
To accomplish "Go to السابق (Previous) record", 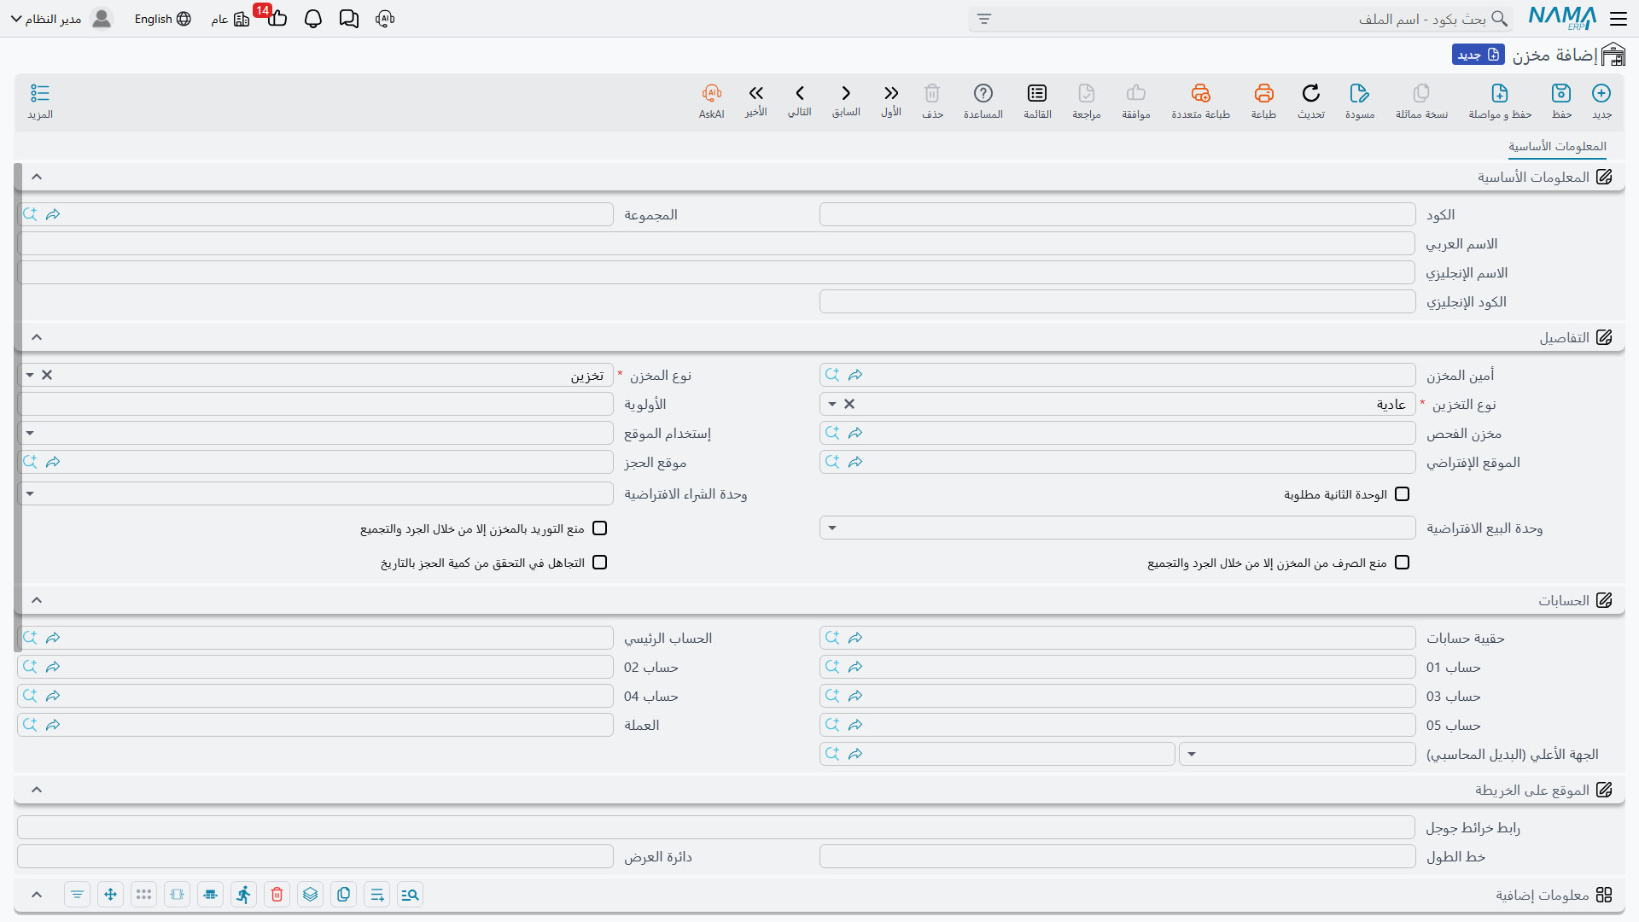I will coord(846,93).
